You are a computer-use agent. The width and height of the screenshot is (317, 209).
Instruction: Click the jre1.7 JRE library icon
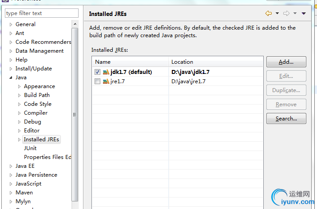click(106, 81)
